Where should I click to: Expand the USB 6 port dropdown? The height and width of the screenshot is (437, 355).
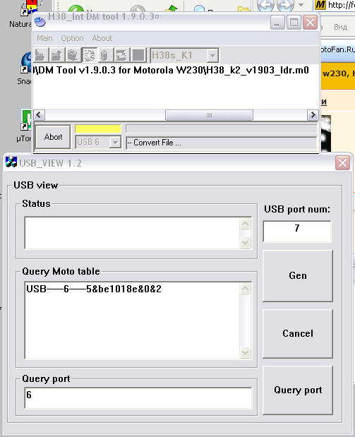coord(115,142)
